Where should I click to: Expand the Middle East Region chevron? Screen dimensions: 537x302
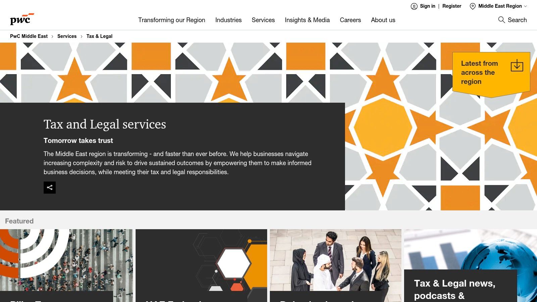pos(526,6)
